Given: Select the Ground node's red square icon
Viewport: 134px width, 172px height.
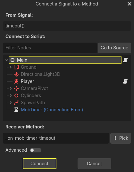Looking at the screenshot, I should coord(16,67).
